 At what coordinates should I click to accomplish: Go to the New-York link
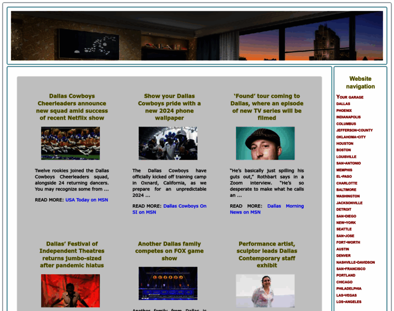click(x=346, y=223)
